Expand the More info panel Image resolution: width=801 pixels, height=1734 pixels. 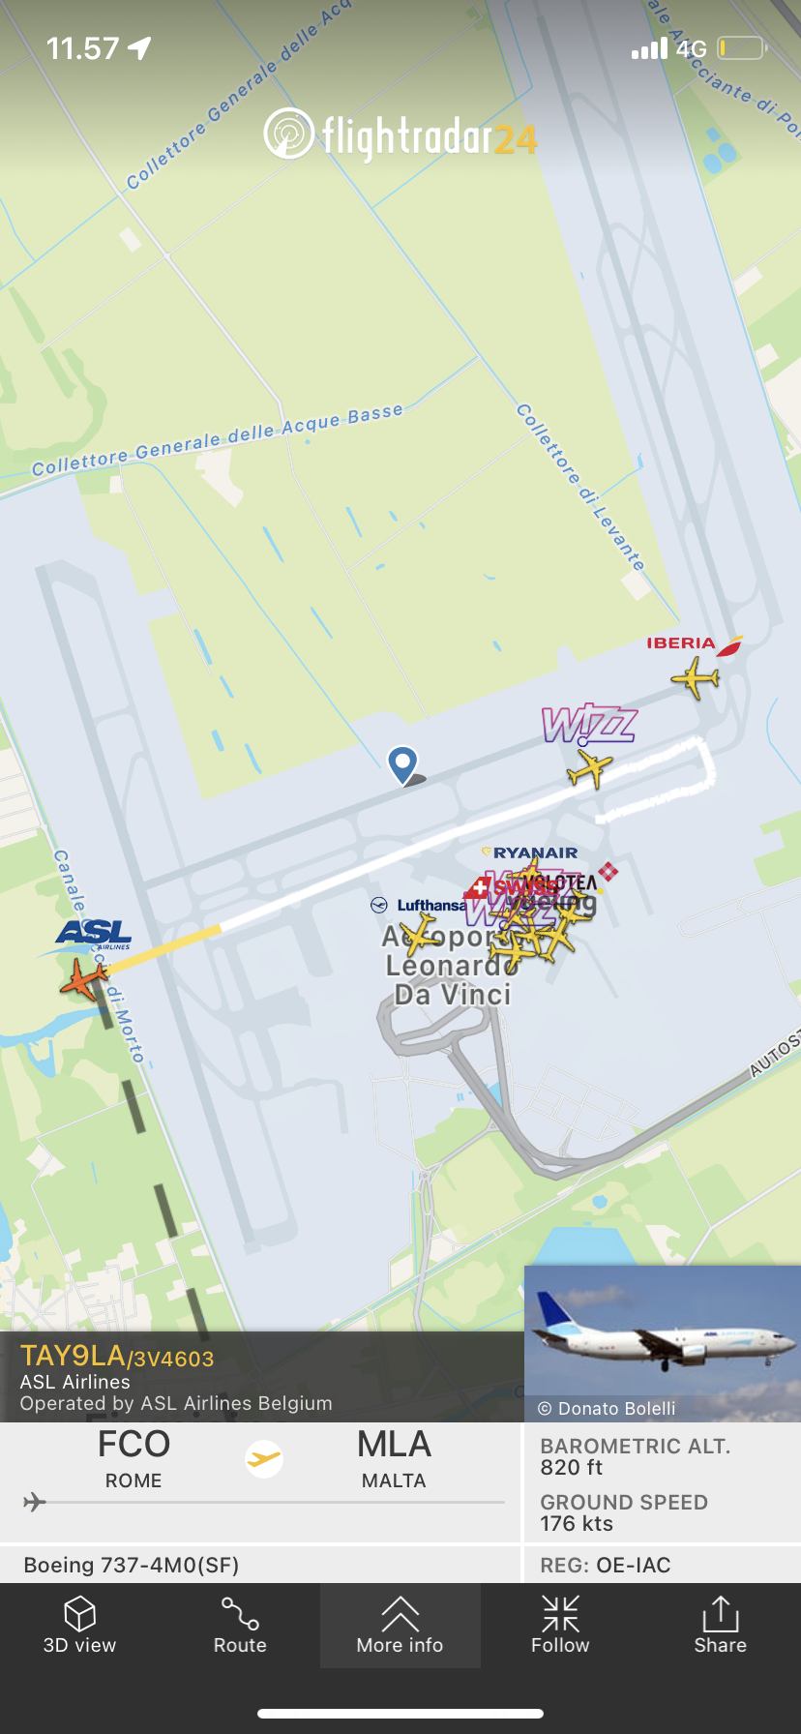(x=400, y=1626)
